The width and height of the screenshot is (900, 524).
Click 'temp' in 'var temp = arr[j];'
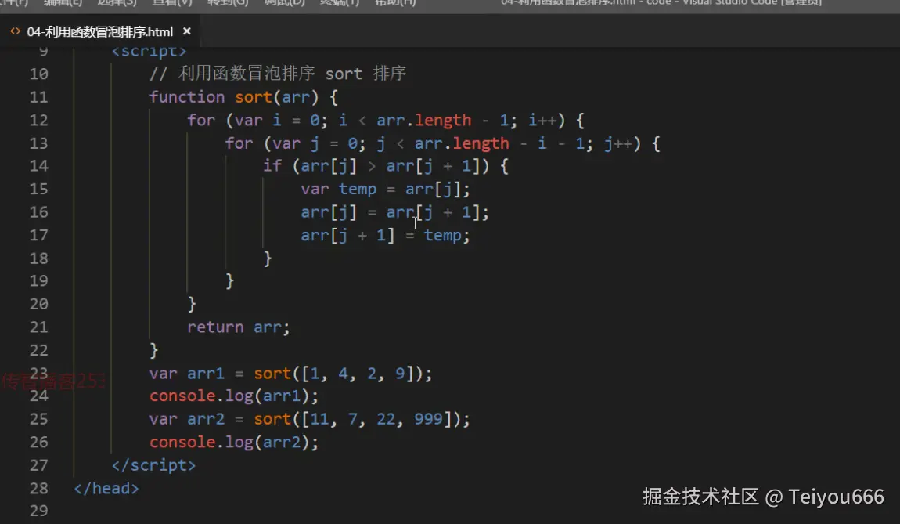point(357,189)
